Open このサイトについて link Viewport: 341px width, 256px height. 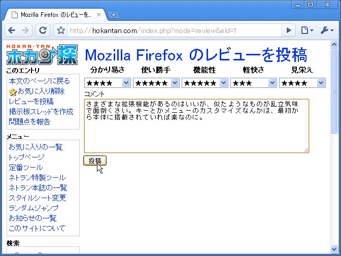[37, 229]
